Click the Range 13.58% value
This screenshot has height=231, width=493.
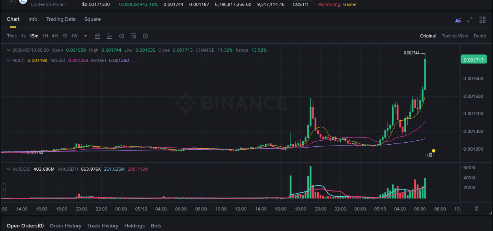click(x=259, y=50)
